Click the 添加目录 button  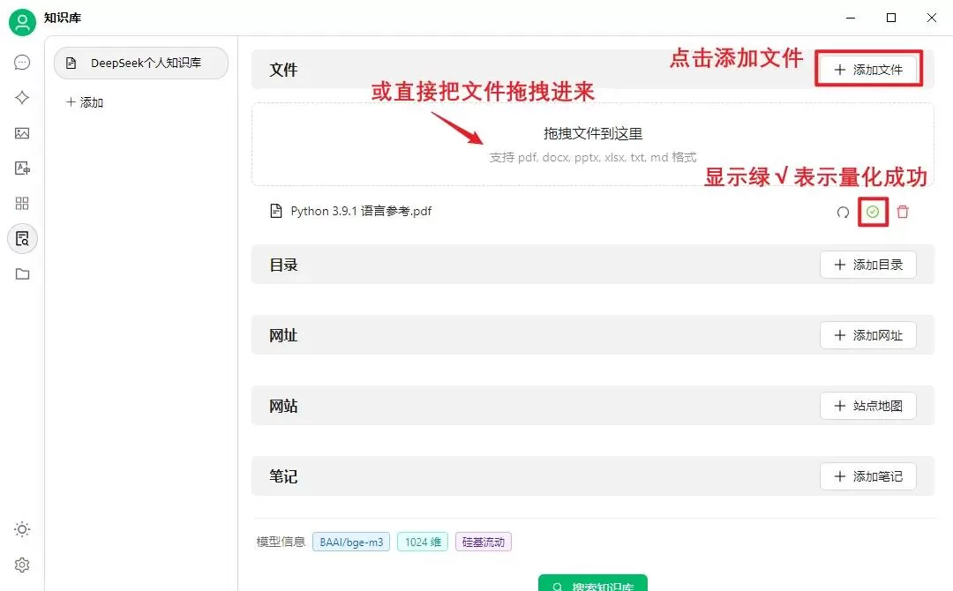click(868, 265)
